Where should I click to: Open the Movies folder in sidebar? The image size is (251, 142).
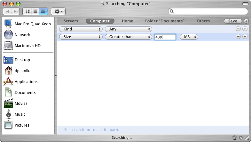point(28,104)
